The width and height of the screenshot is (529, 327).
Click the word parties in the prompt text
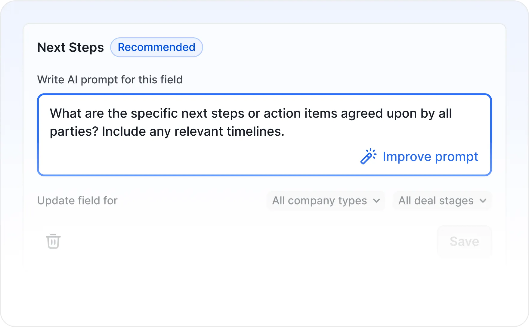[x=74, y=131]
